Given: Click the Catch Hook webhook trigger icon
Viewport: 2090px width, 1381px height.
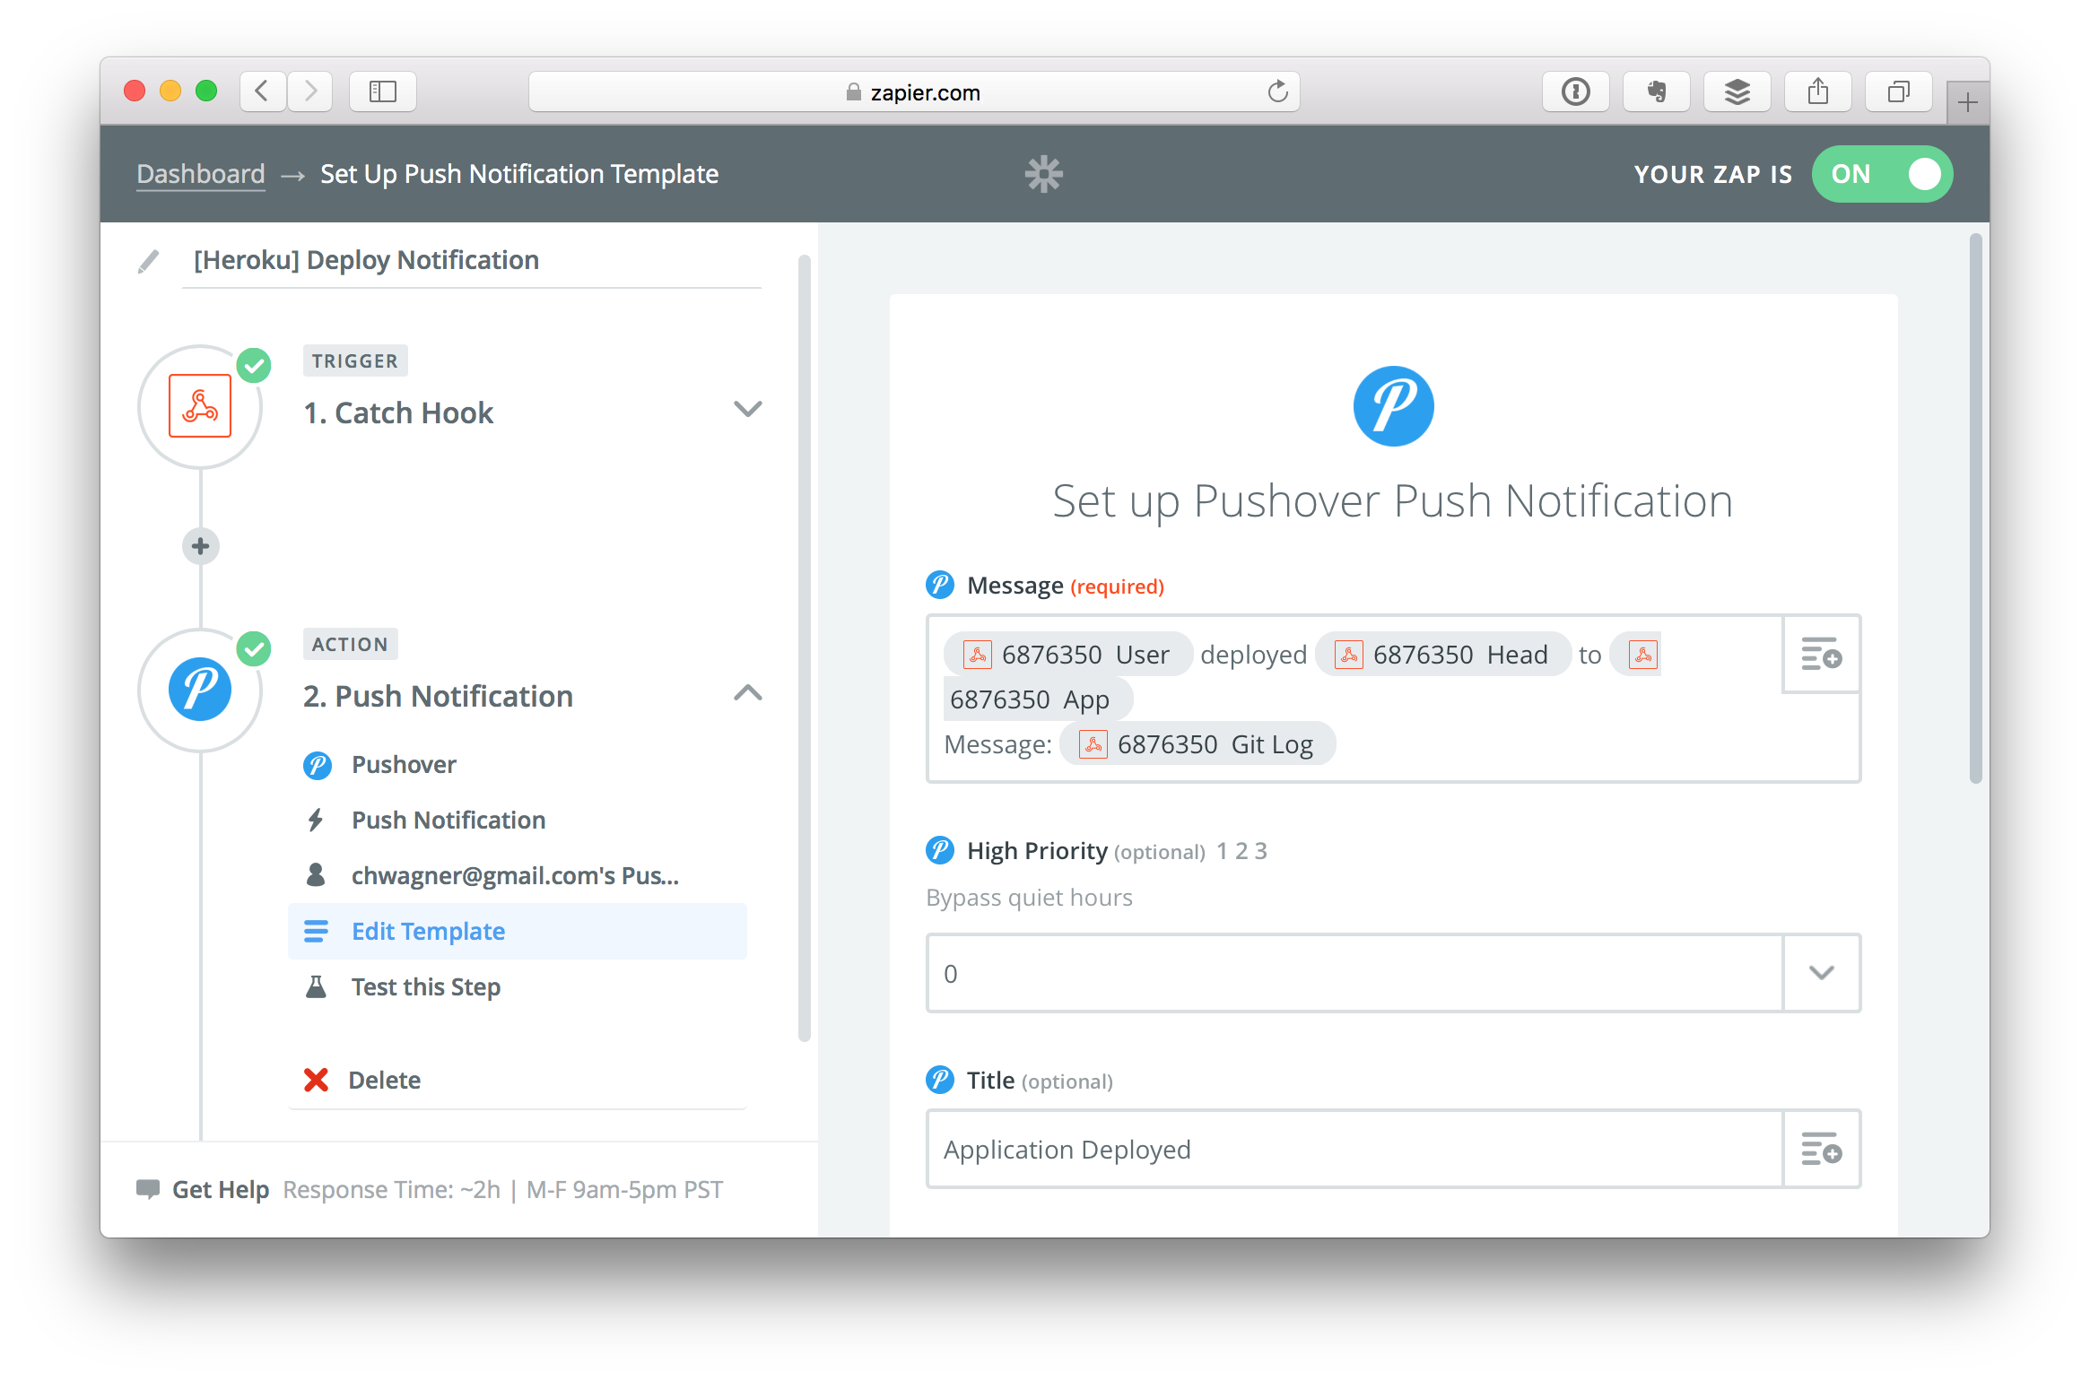Looking at the screenshot, I should (x=200, y=406).
